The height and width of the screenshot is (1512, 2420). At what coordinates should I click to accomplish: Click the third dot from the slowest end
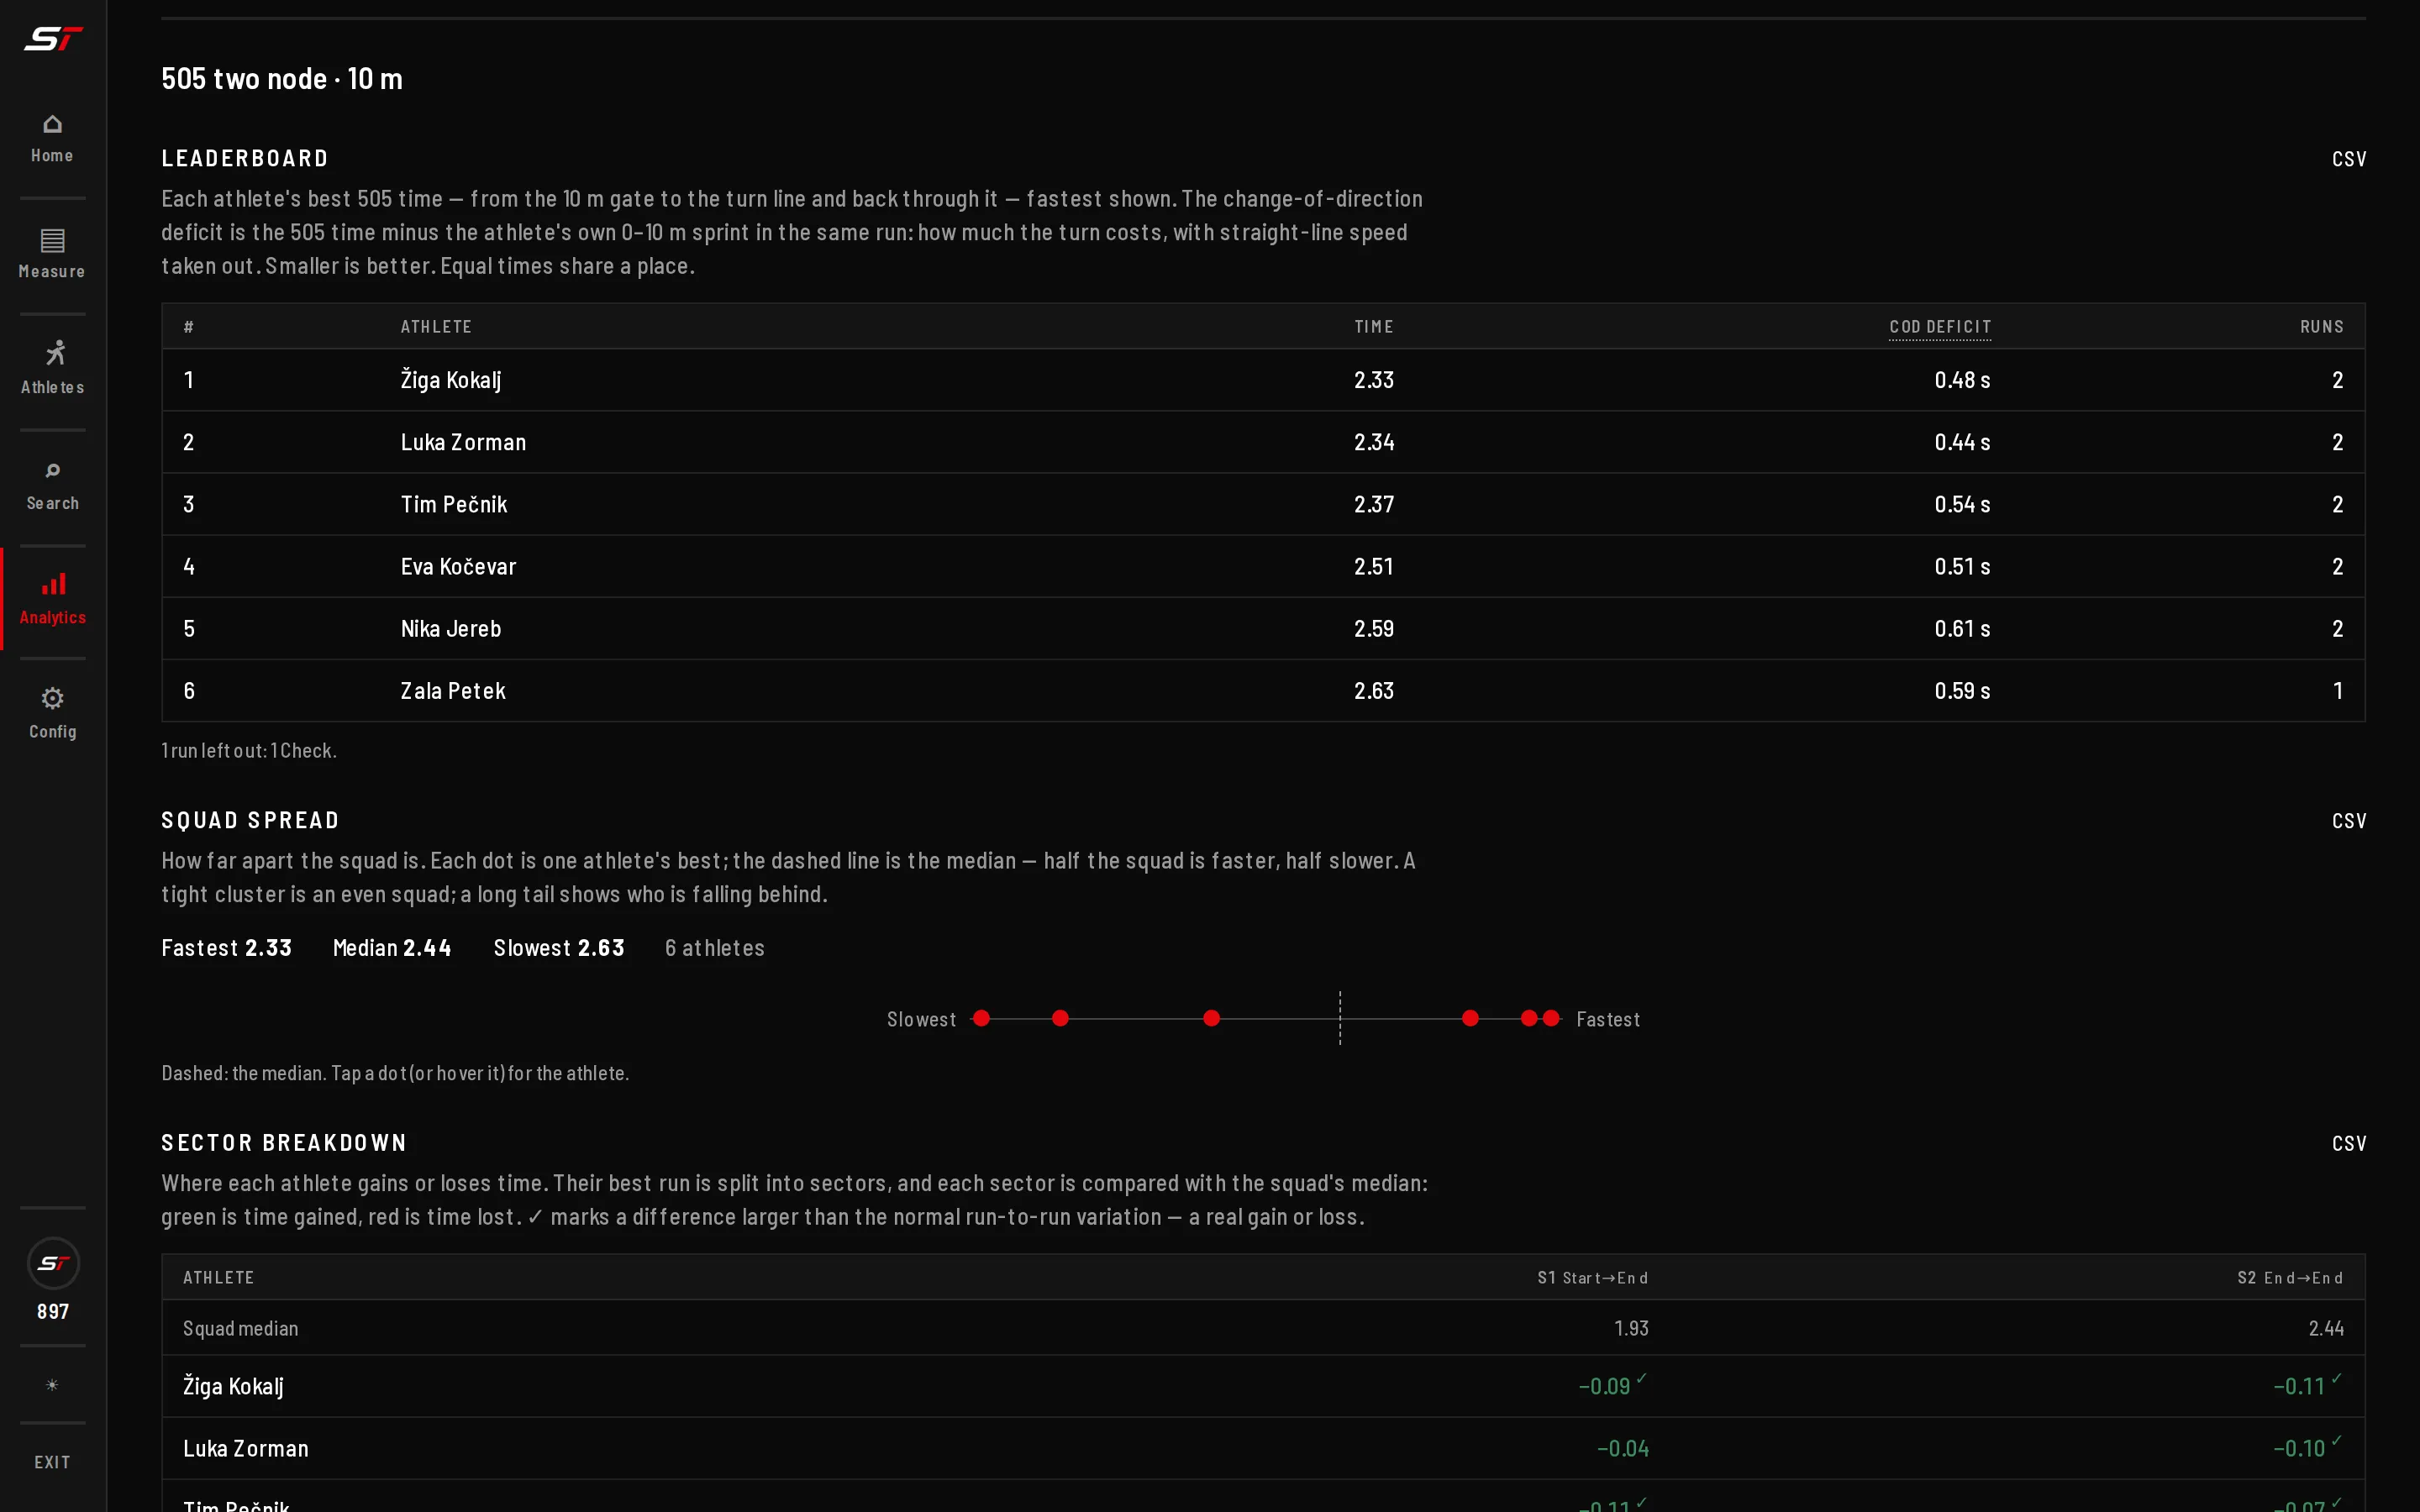click(x=1212, y=1018)
